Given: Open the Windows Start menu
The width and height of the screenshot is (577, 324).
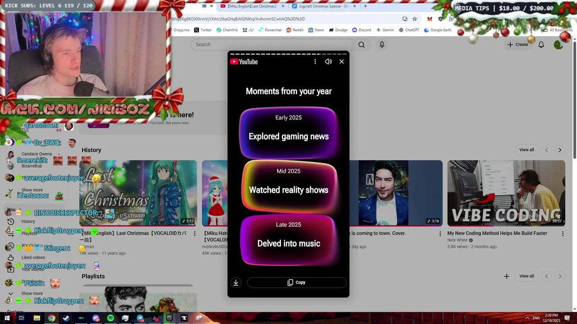Looking at the screenshot, I should [7, 318].
